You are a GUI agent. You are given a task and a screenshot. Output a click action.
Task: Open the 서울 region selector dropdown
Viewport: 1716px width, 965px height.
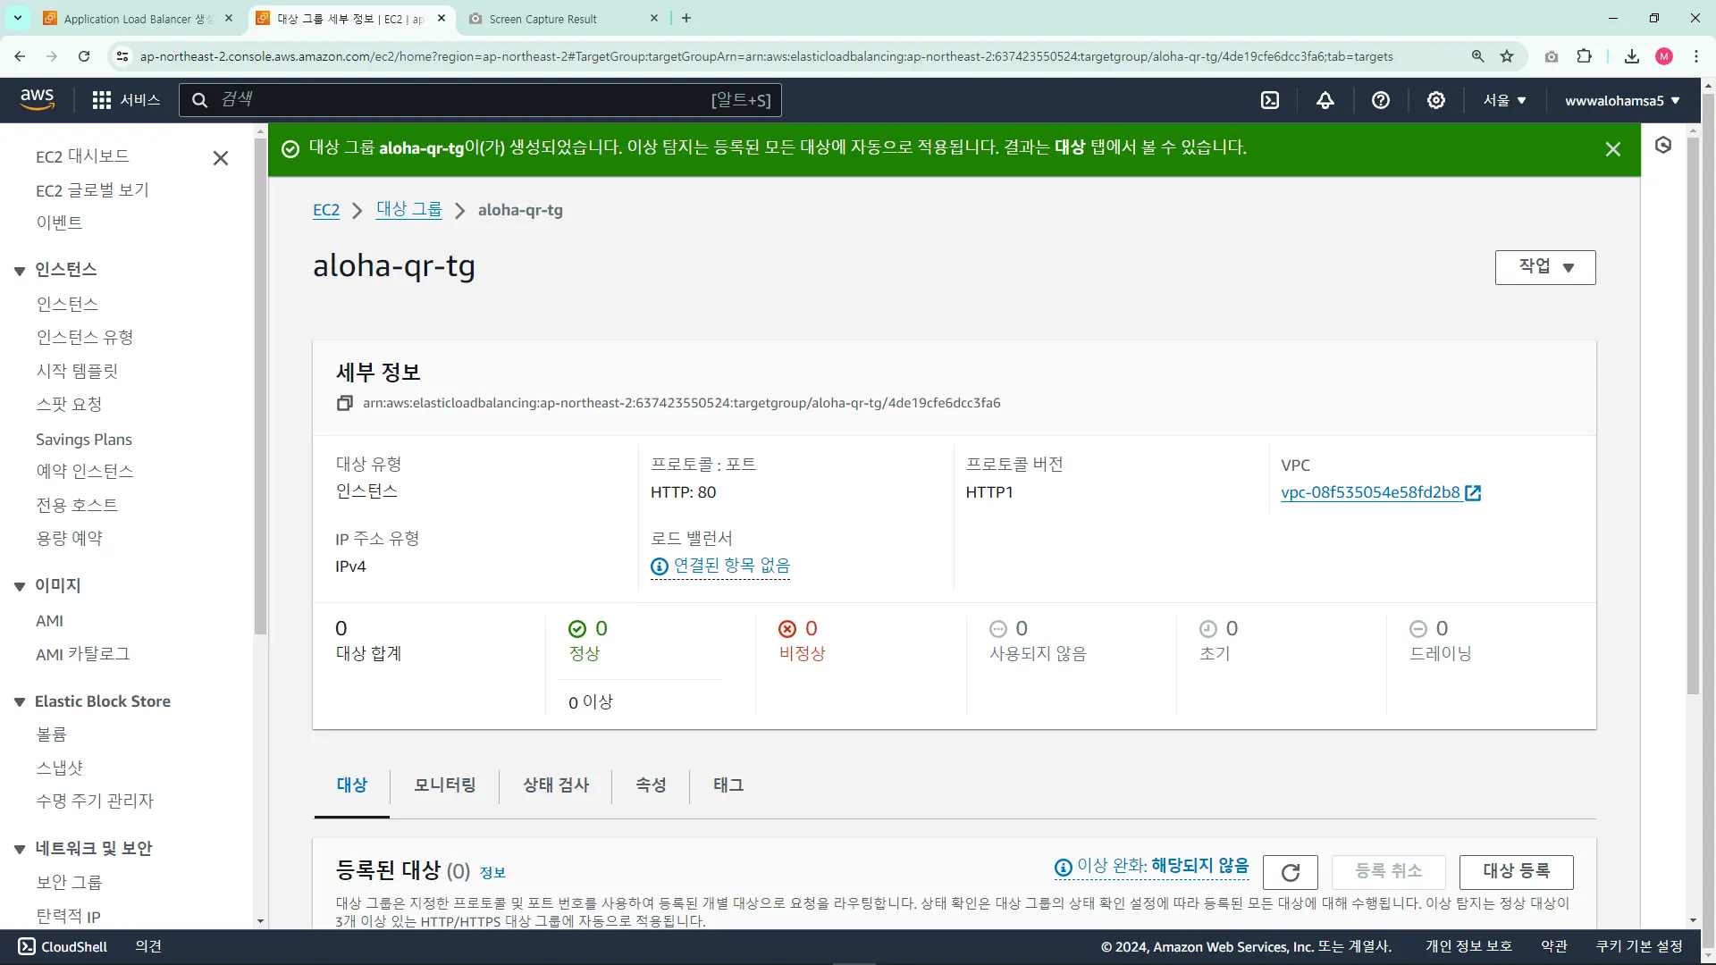(x=1504, y=100)
